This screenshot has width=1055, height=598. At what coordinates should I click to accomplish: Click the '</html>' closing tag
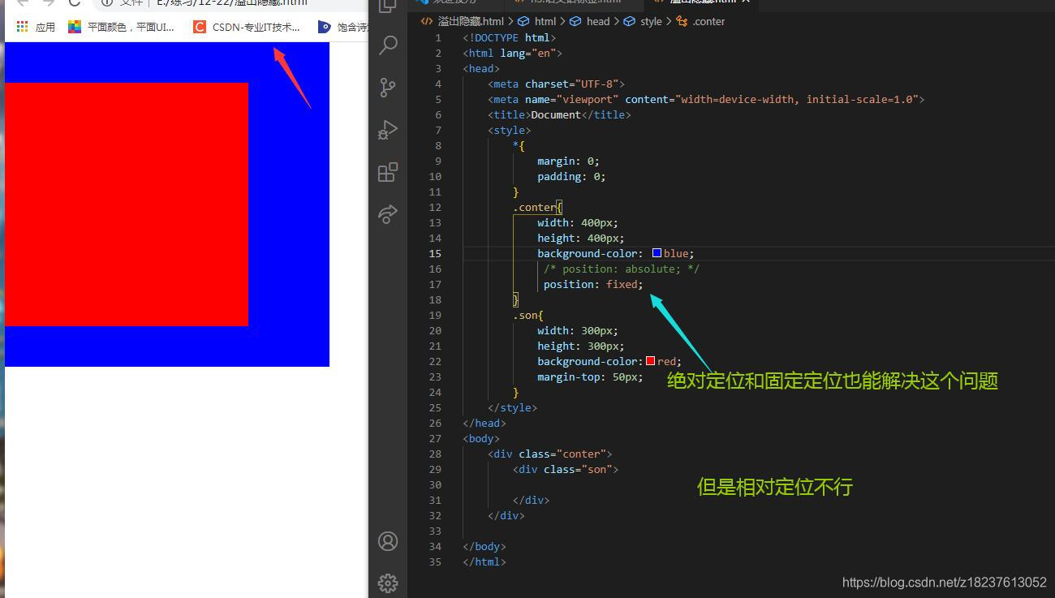pyautogui.click(x=484, y=561)
